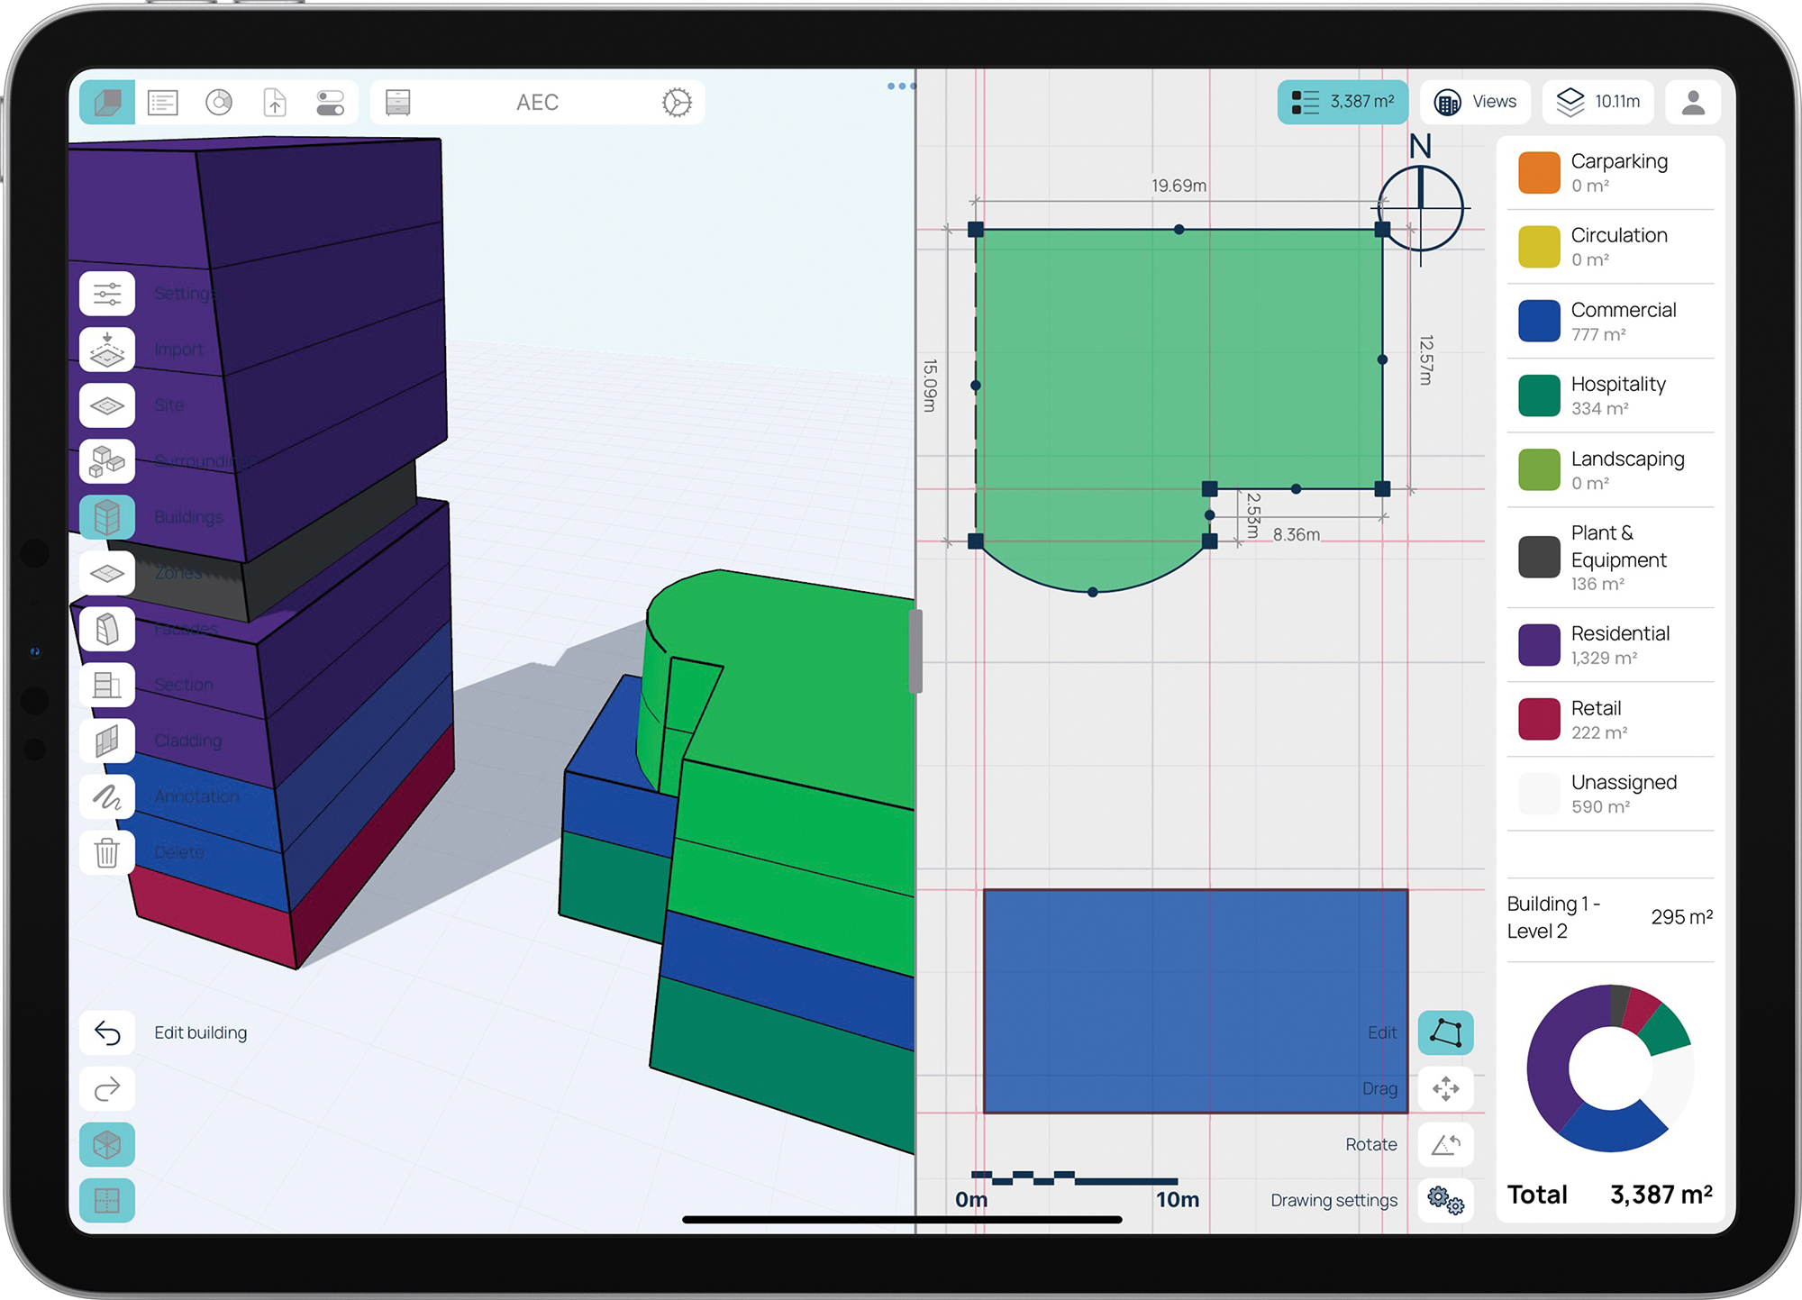Click the export document icon
Screen dimensions: 1802x1300
[x=275, y=102]
